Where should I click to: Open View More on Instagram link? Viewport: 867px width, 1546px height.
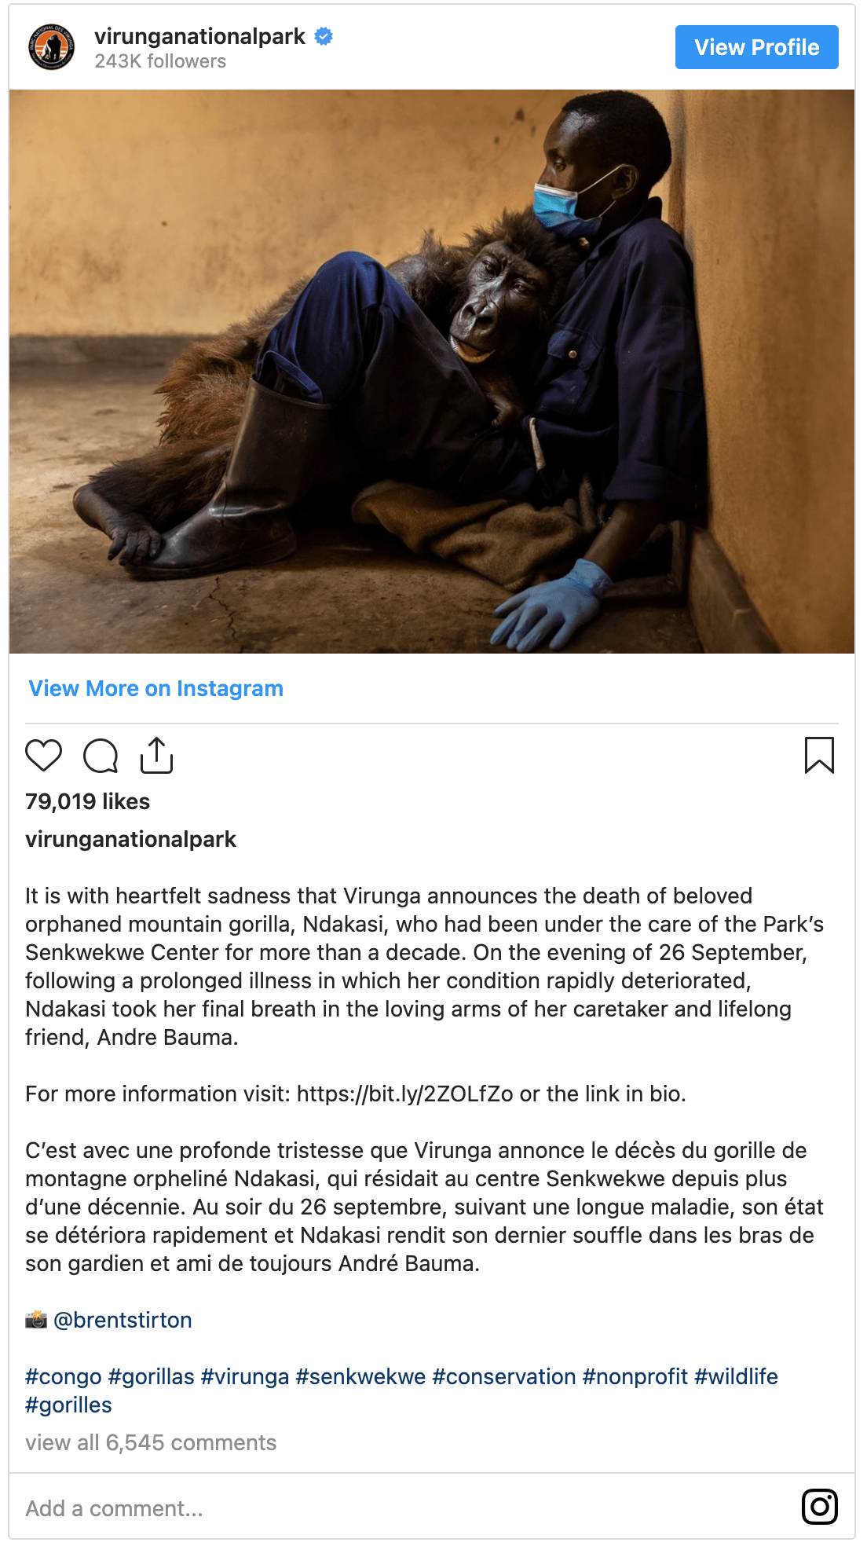(155, 688)
